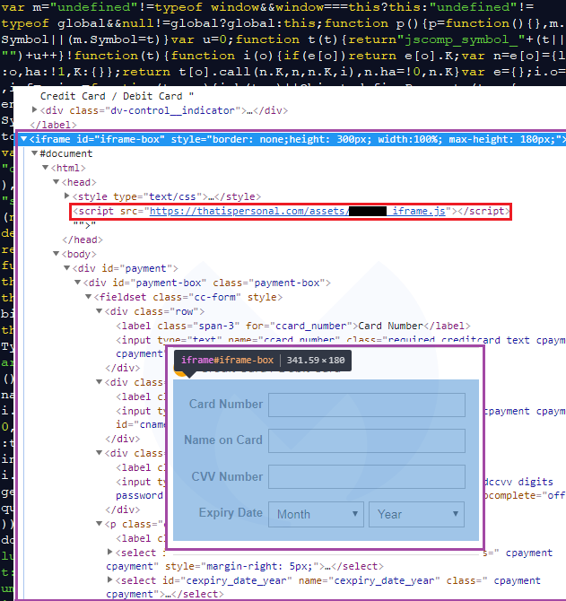Click into the CVV Number field

367,477
